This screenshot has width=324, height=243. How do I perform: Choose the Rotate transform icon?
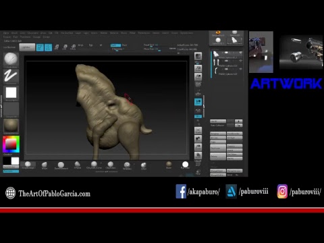coord(73,47)
